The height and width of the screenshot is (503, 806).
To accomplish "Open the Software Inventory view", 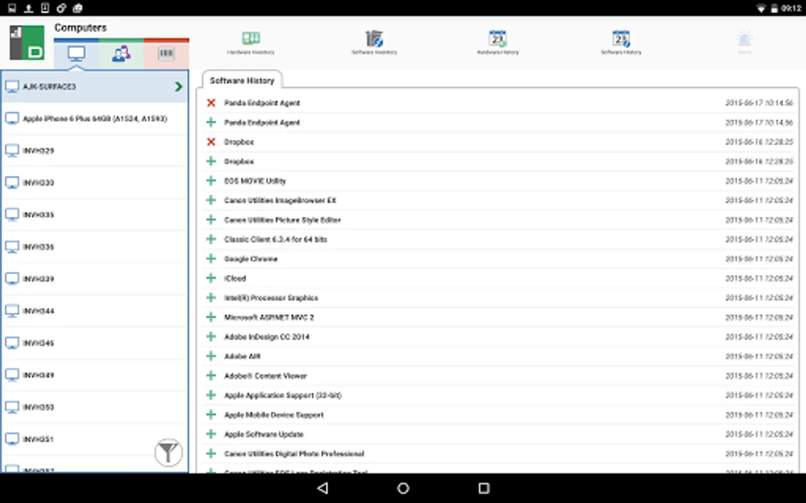I will 374,42.
